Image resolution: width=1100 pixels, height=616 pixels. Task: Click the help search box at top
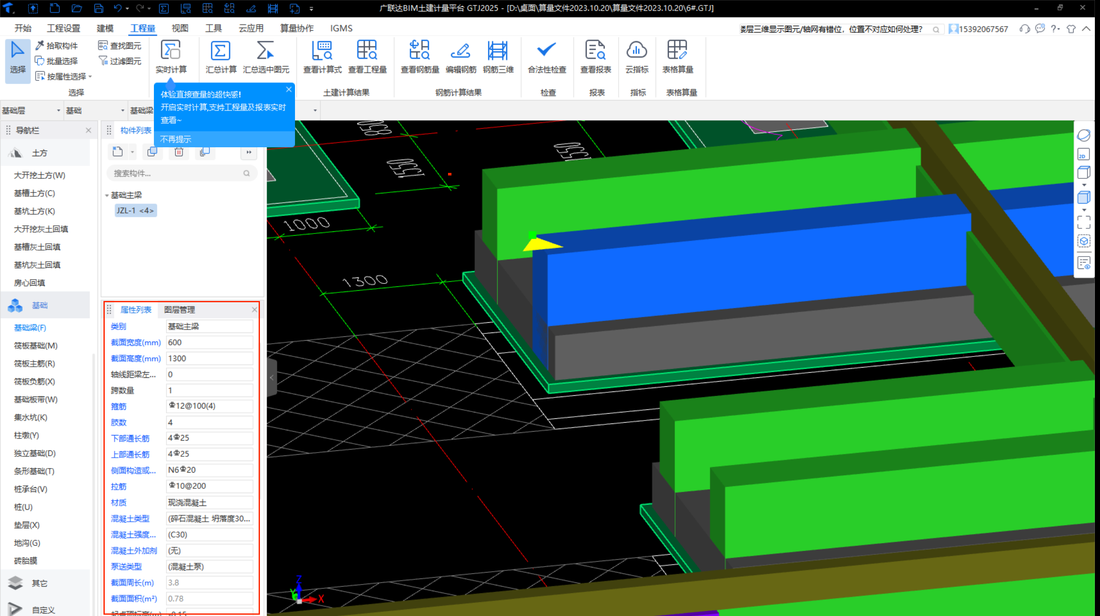[840, 29]
